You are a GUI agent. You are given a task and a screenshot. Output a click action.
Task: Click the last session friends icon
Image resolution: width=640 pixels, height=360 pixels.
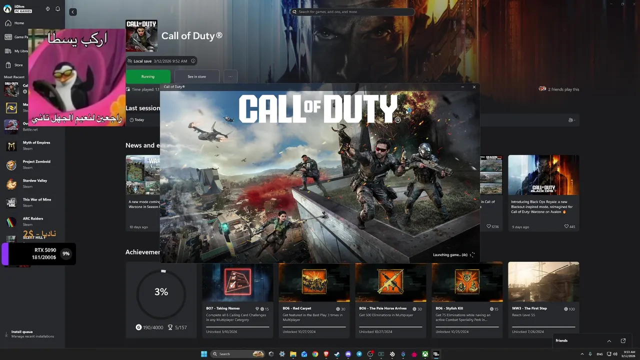[571, 120]
